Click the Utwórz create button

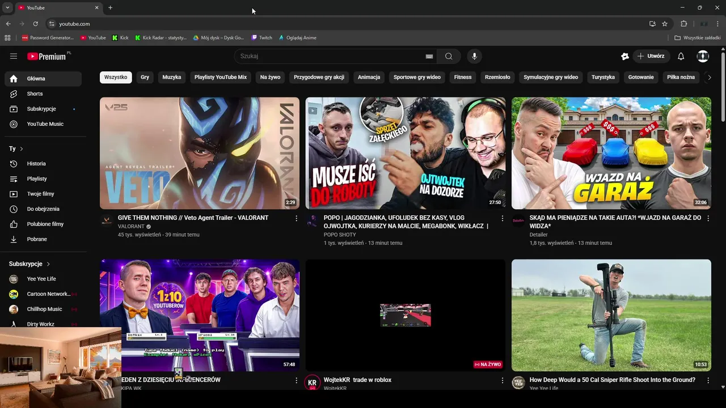point(651,56)
